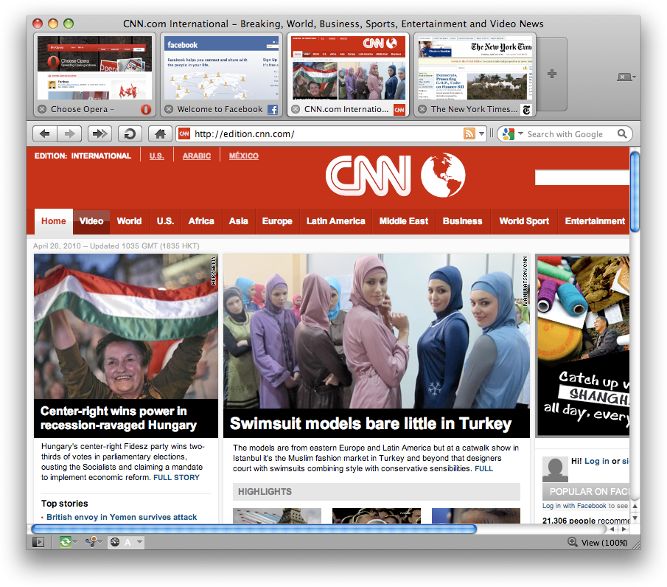Open headline Center-right wins power in Hungary
The height and width of the screenshot is (587, 667).
pyautogui.click(x=119, y=418)
